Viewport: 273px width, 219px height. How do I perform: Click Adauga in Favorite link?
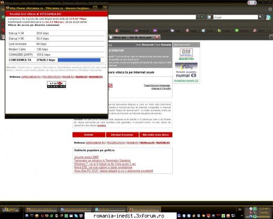tap(161, 89)
